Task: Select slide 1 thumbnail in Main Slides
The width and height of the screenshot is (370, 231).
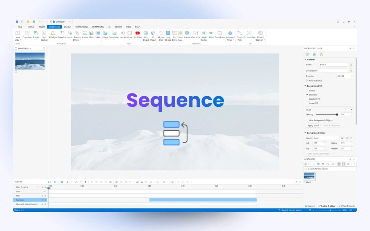Action: [30, 61]
